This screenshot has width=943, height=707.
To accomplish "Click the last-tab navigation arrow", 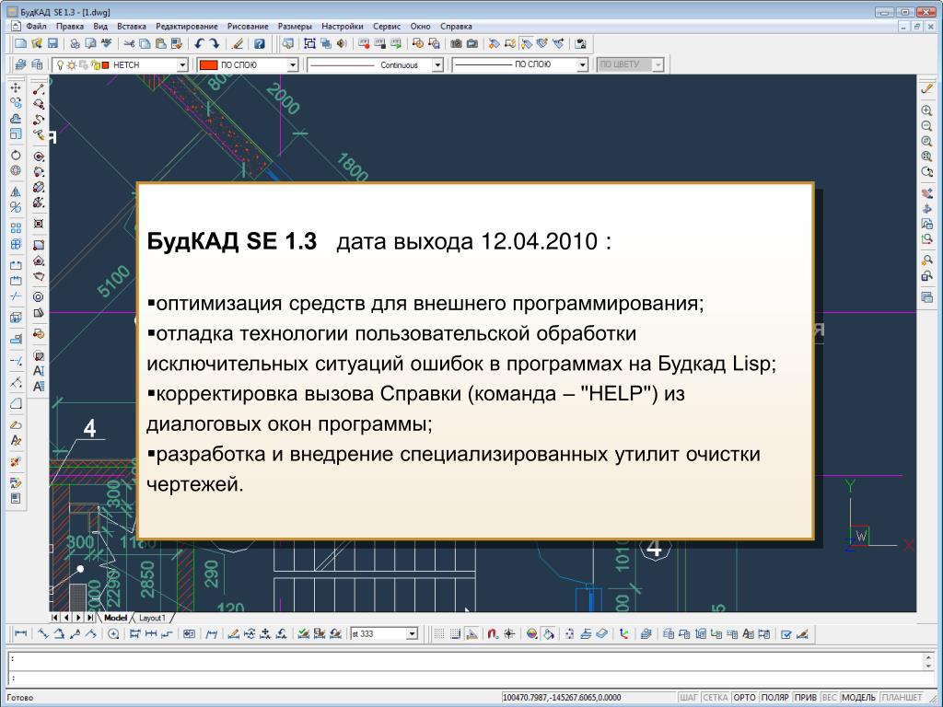I will coord(90,618).
